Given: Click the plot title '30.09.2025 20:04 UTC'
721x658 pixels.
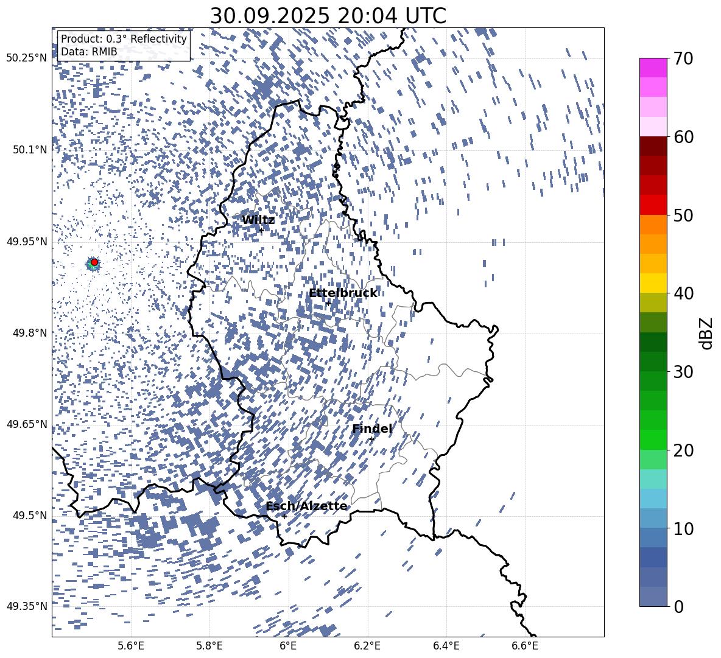Looking at the screenshot, I should coord(328,16).
